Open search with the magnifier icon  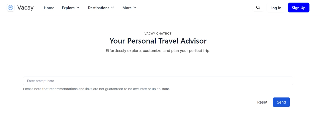(x=258, y=8)
